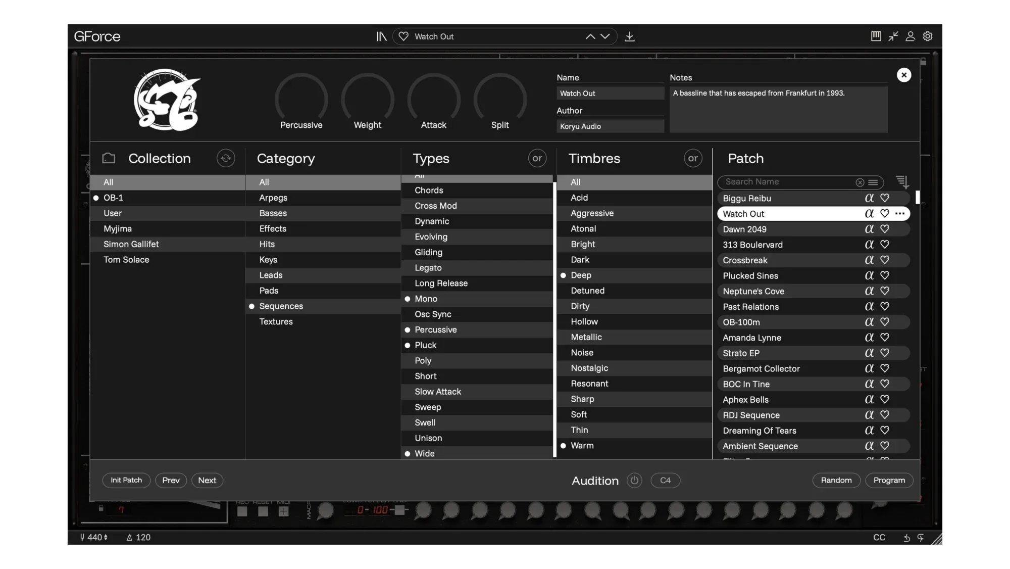Screen dimensions: 1010x569
Task: Open the settings gear icon
Action: click(928, 36)
